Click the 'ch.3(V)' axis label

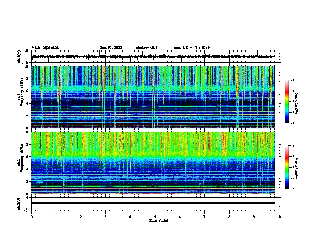coord(19,204)
